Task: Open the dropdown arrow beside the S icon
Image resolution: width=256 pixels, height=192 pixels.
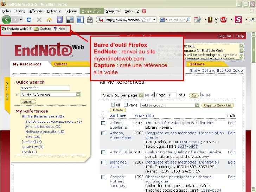Action: tap(246, 20)
